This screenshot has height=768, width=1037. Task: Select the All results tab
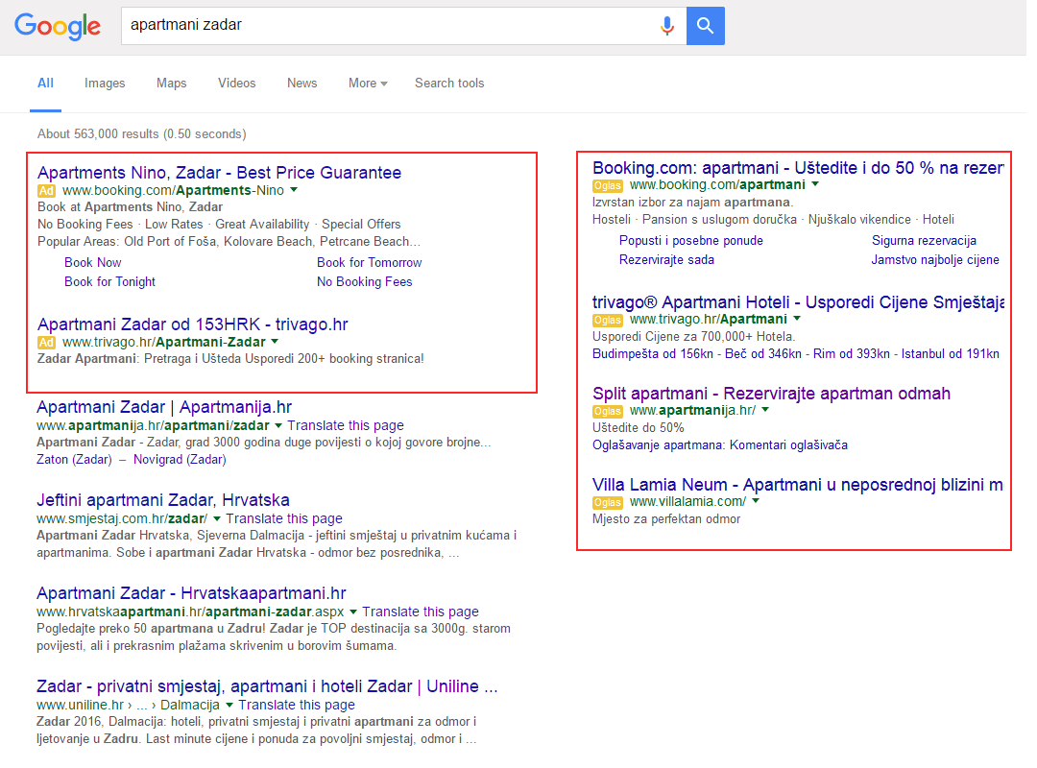click(x=46, y=84)
